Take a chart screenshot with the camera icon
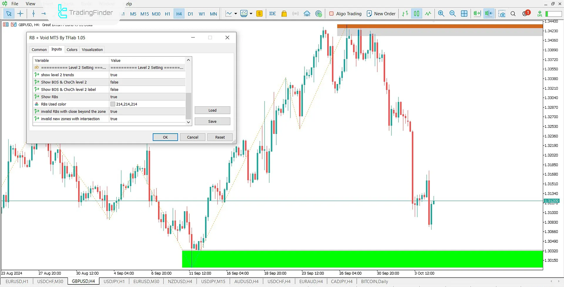This screenshot has width=564, height=287. [502, 13]
